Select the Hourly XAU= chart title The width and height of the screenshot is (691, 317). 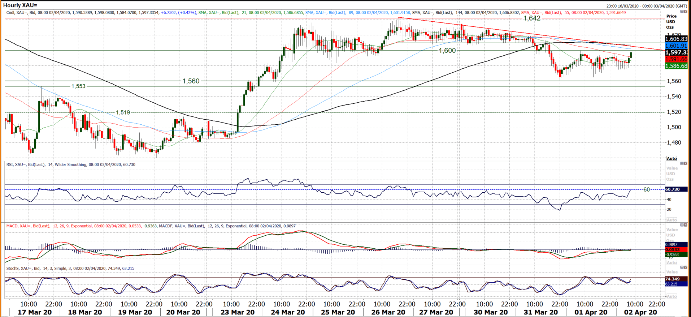[x=20, y=5]
